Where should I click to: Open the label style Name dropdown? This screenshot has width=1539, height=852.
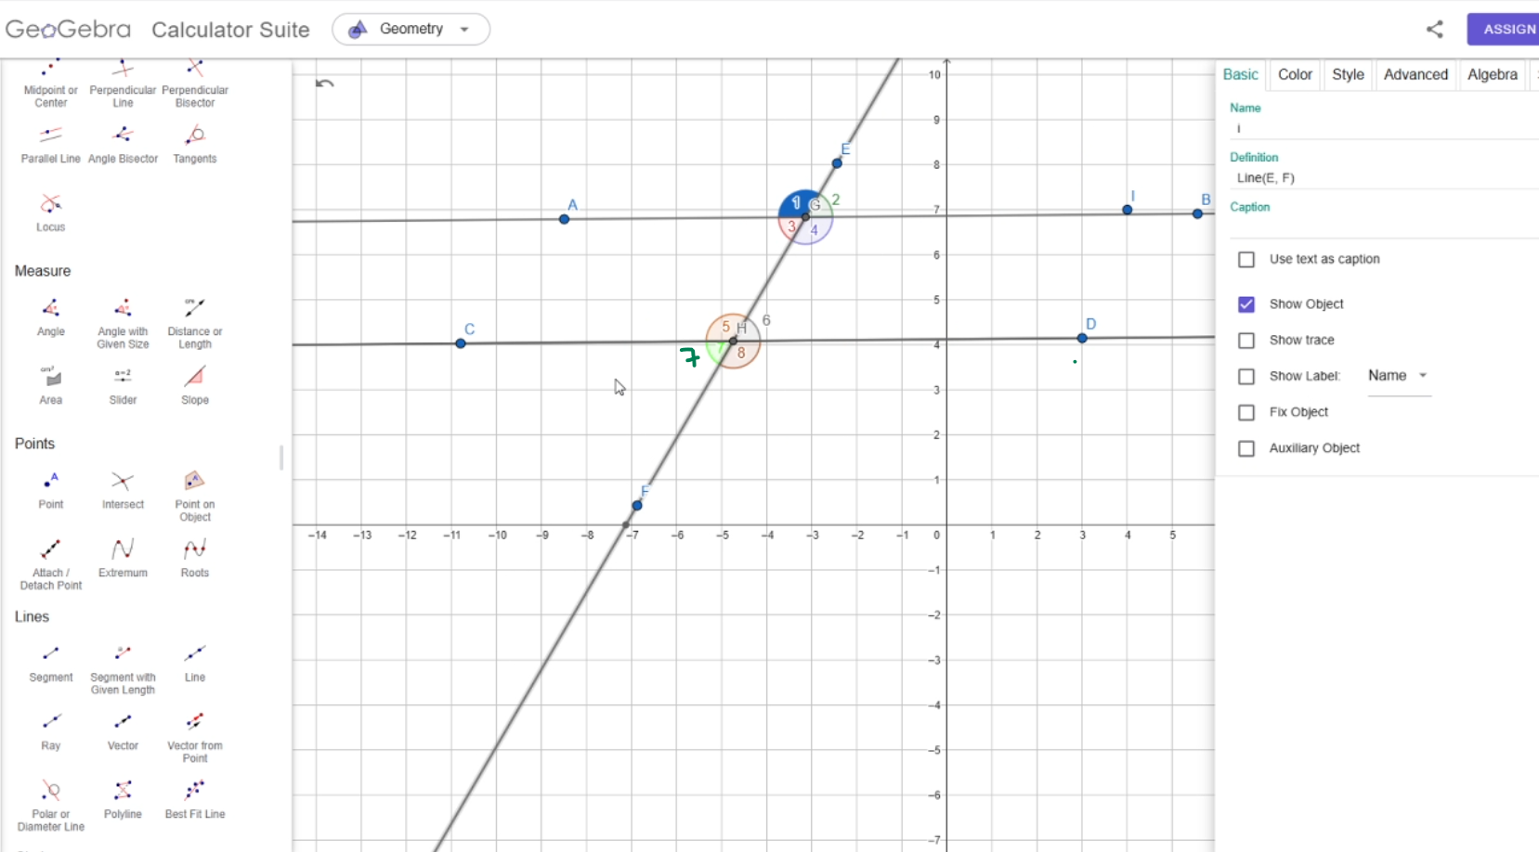1399,376
